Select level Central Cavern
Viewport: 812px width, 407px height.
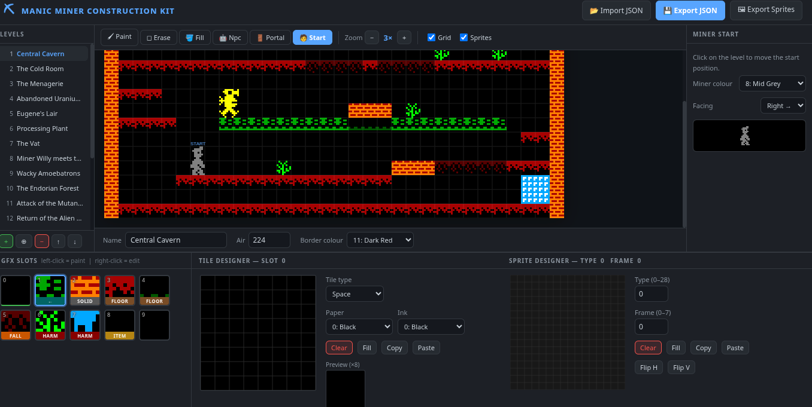(x=44, y=54)
